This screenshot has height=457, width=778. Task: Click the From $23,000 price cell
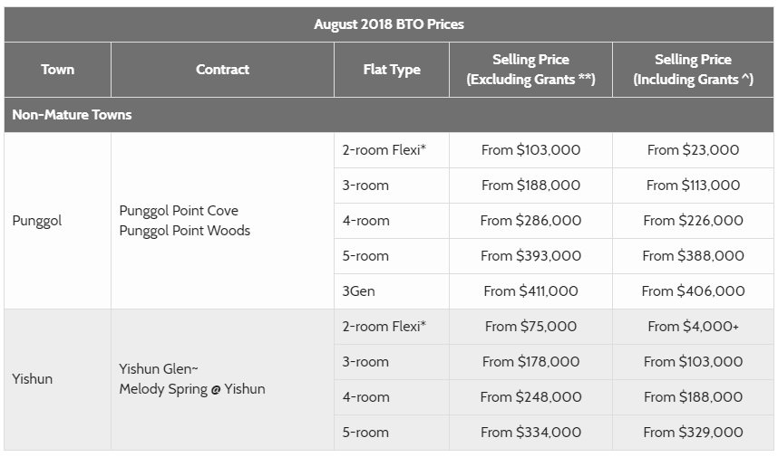pyautogui.click(x=693, y=150)
